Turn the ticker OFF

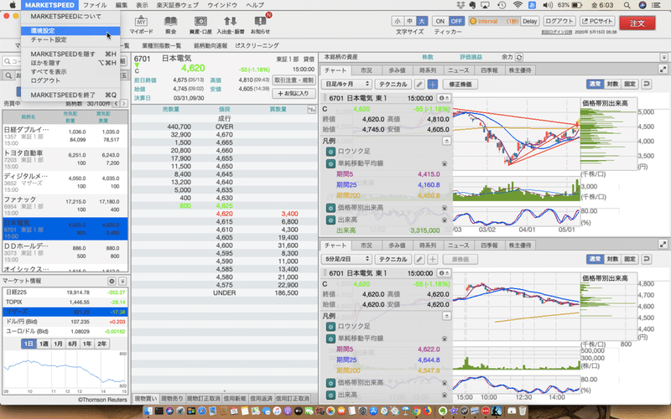(456, 21)
